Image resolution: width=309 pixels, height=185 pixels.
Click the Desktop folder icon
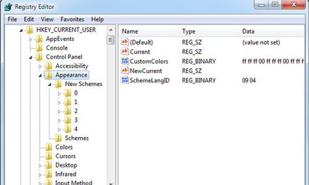pos(48,165)
